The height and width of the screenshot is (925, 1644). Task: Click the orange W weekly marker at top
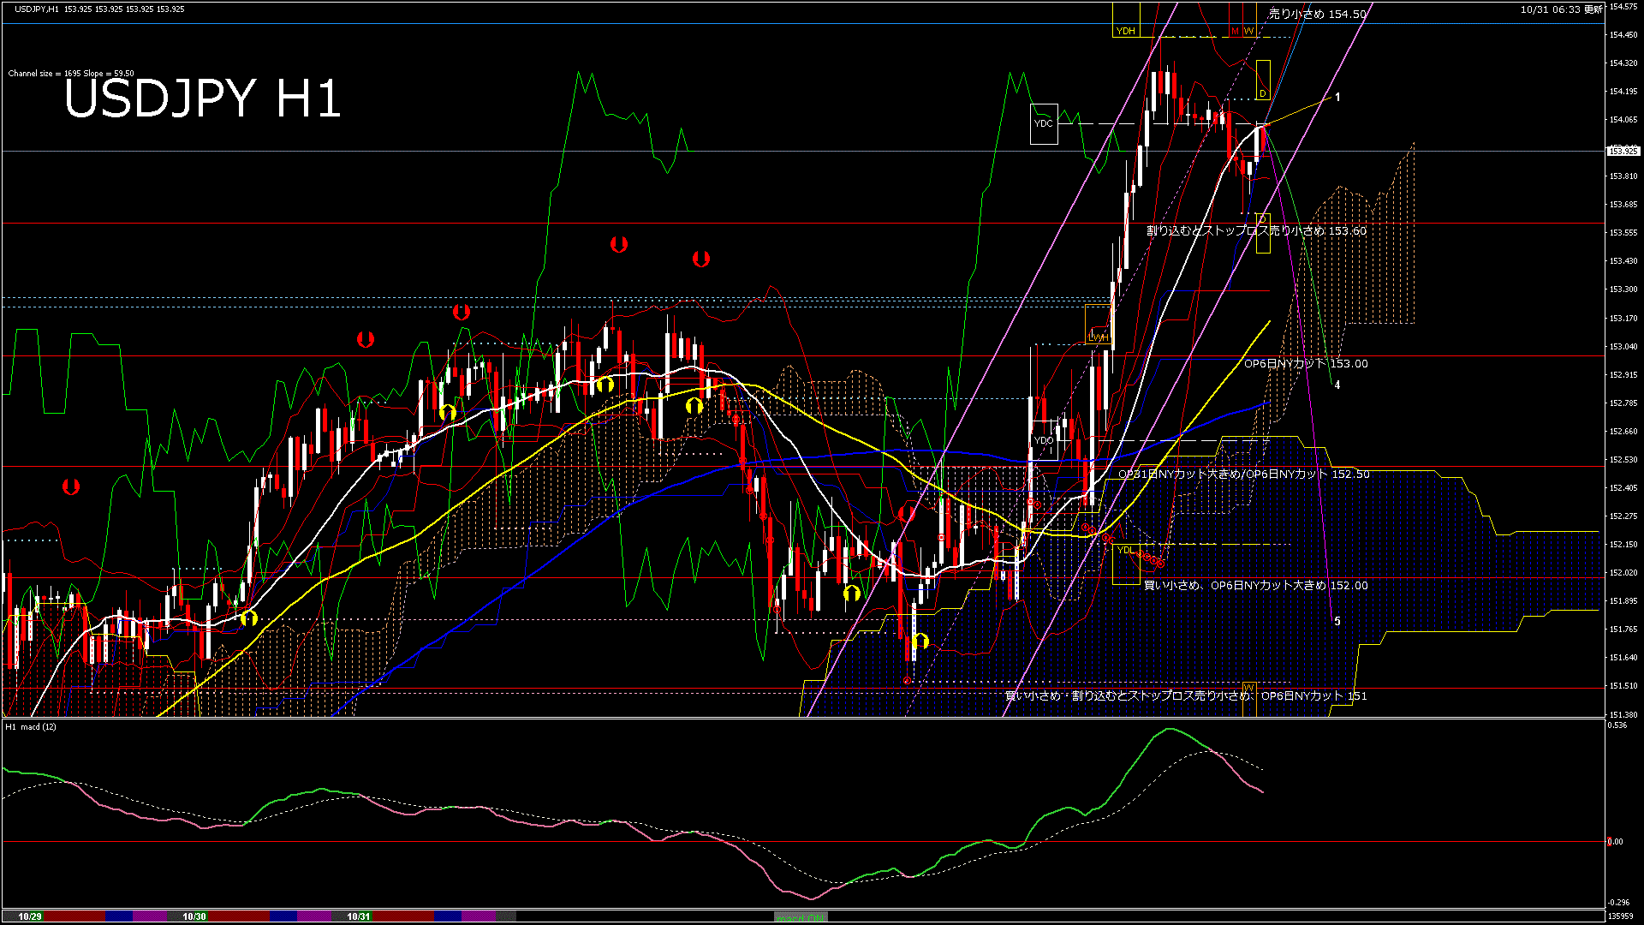tap(1250, 30)
